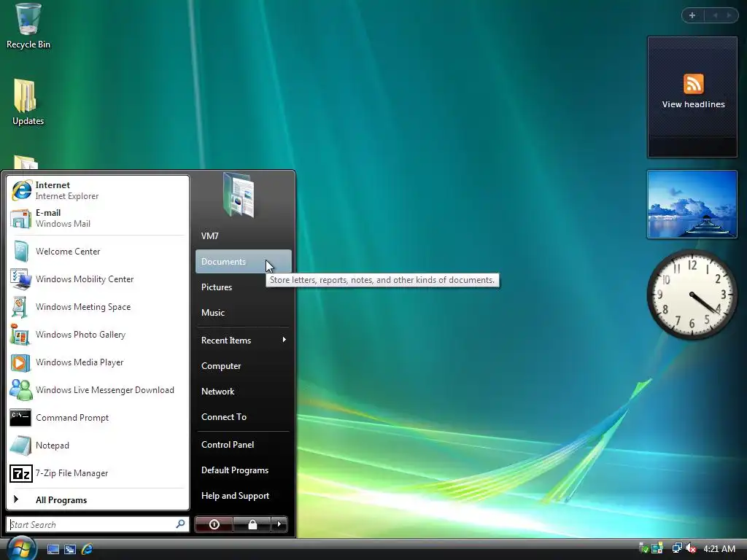Screen dimensions: 747x560
Task: Click the user account picture in Start menu
Action: 239,195
